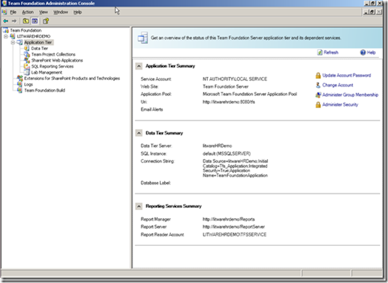
Task: Click the Up One Level toolbar icon
Action: tap(26, 20)
